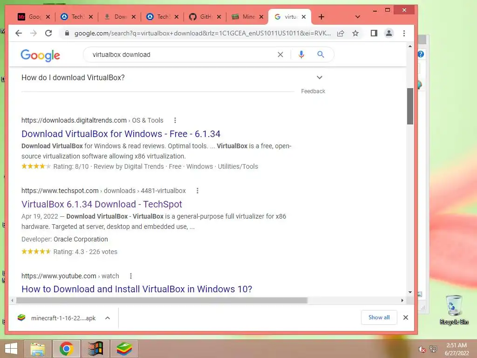This screenshot has width=477, height=358.
Task: Click the scroll right arrow
Action: [402, 301]
